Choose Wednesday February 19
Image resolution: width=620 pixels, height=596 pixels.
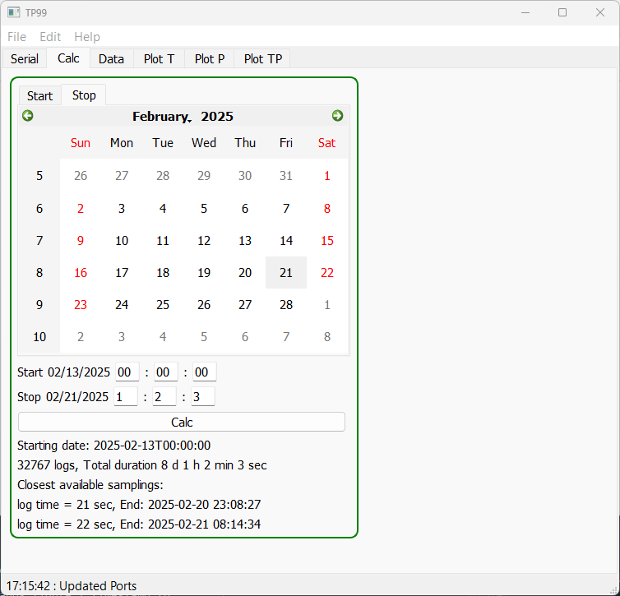[x=204, y=272]
